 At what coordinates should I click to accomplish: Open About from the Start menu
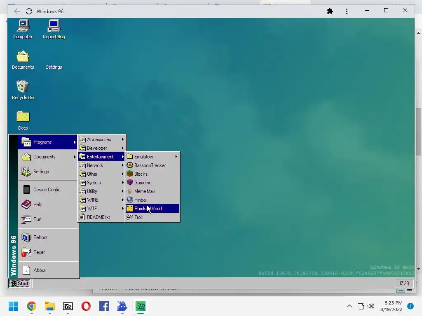click(x=48, y=270)
